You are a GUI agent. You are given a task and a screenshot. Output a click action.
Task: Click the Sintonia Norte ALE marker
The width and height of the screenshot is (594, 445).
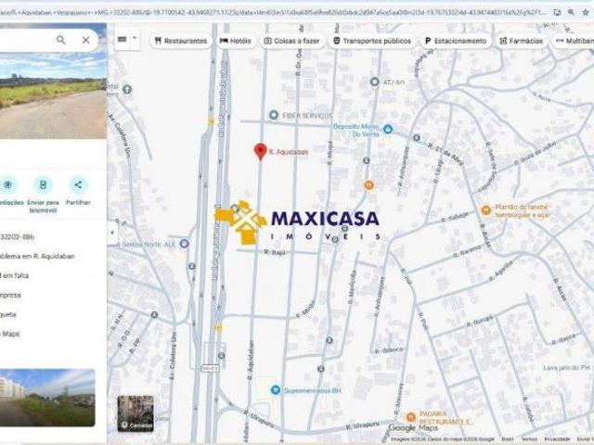(x=184, y=244)
